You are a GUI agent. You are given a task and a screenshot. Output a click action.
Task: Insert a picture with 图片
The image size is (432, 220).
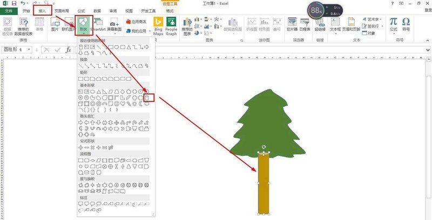click(x=55, y=25)
